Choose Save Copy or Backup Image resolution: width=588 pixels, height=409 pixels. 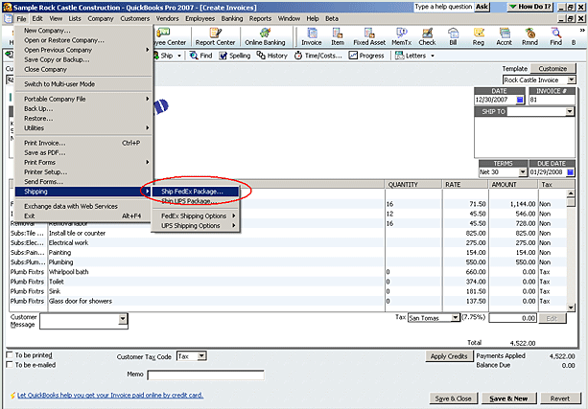83,59
